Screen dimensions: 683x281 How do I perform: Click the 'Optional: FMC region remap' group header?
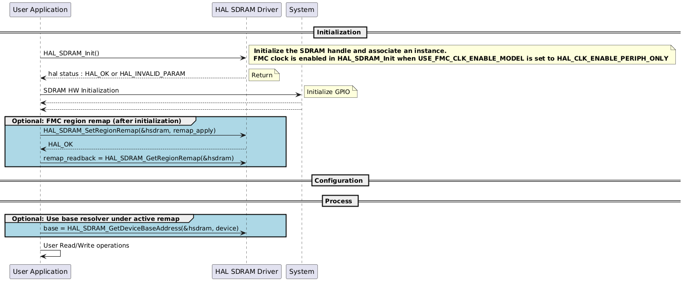(x=100, y=121)
